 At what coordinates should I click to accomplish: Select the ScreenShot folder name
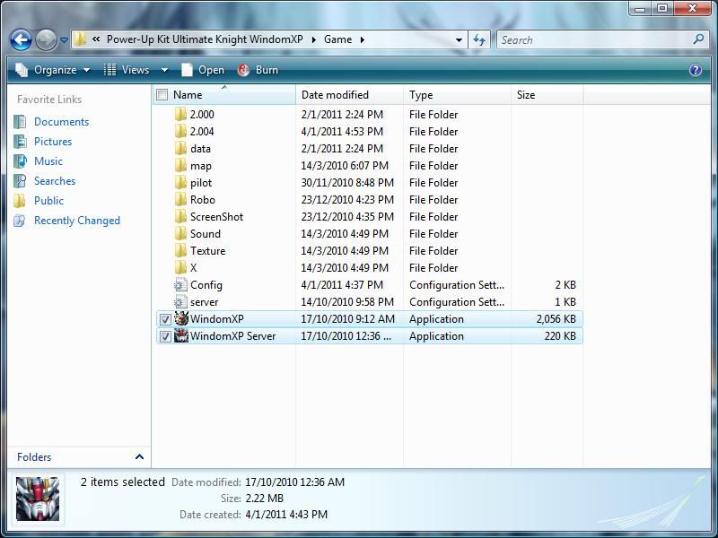tap(216, 217)
